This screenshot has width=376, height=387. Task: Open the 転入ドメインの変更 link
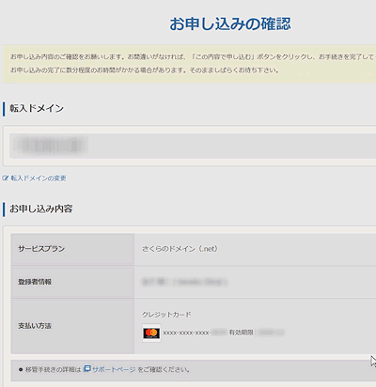39,178
